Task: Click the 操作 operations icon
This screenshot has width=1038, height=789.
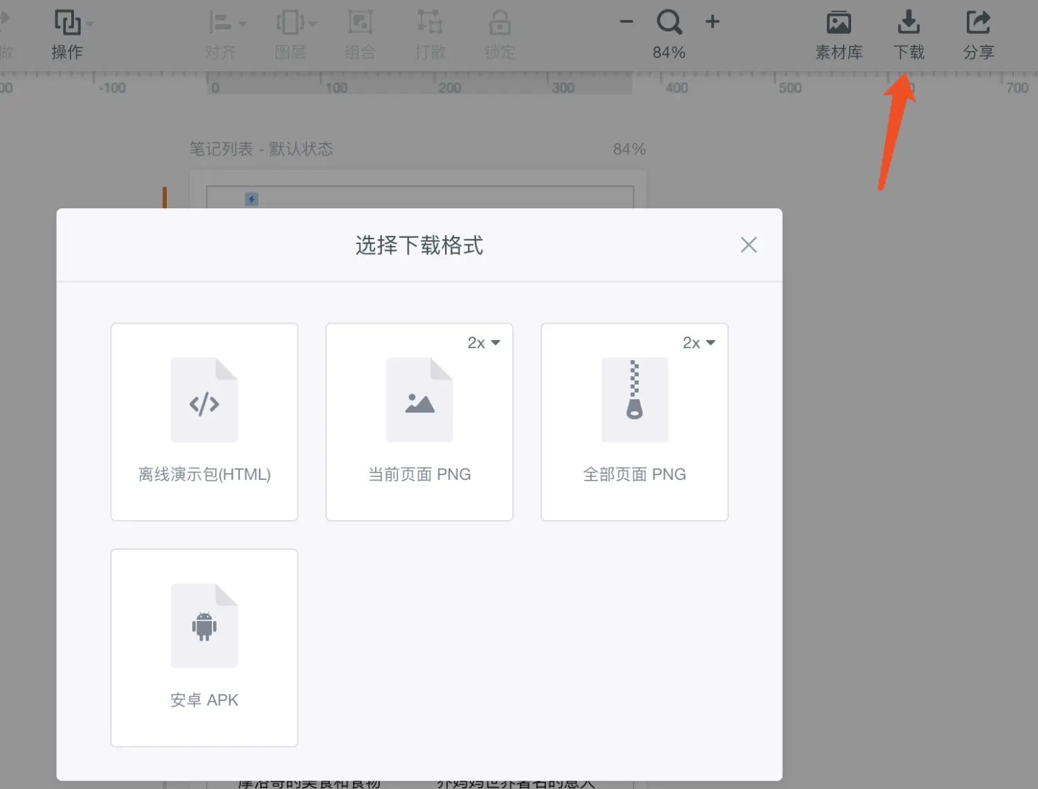Action: tap(66, 22)
